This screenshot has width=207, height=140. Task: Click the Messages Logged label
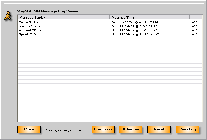pyautogui.click(x=60, y=130)
